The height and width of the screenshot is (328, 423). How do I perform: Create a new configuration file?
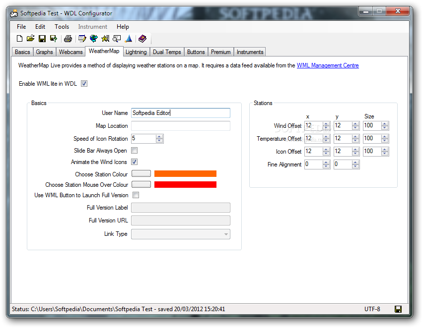(x=19, y=39)
